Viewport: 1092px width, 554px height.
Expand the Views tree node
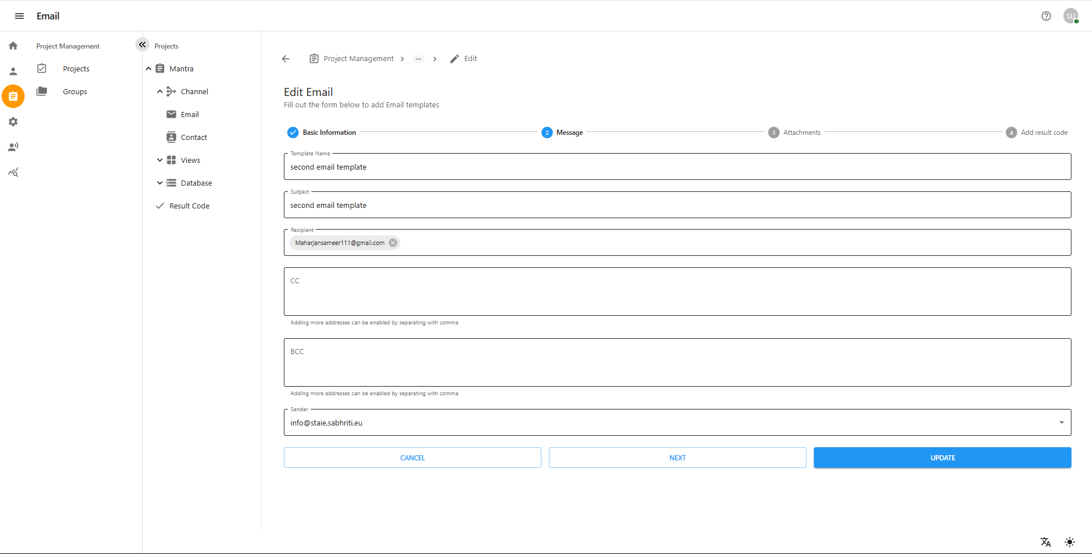[160, 160]
